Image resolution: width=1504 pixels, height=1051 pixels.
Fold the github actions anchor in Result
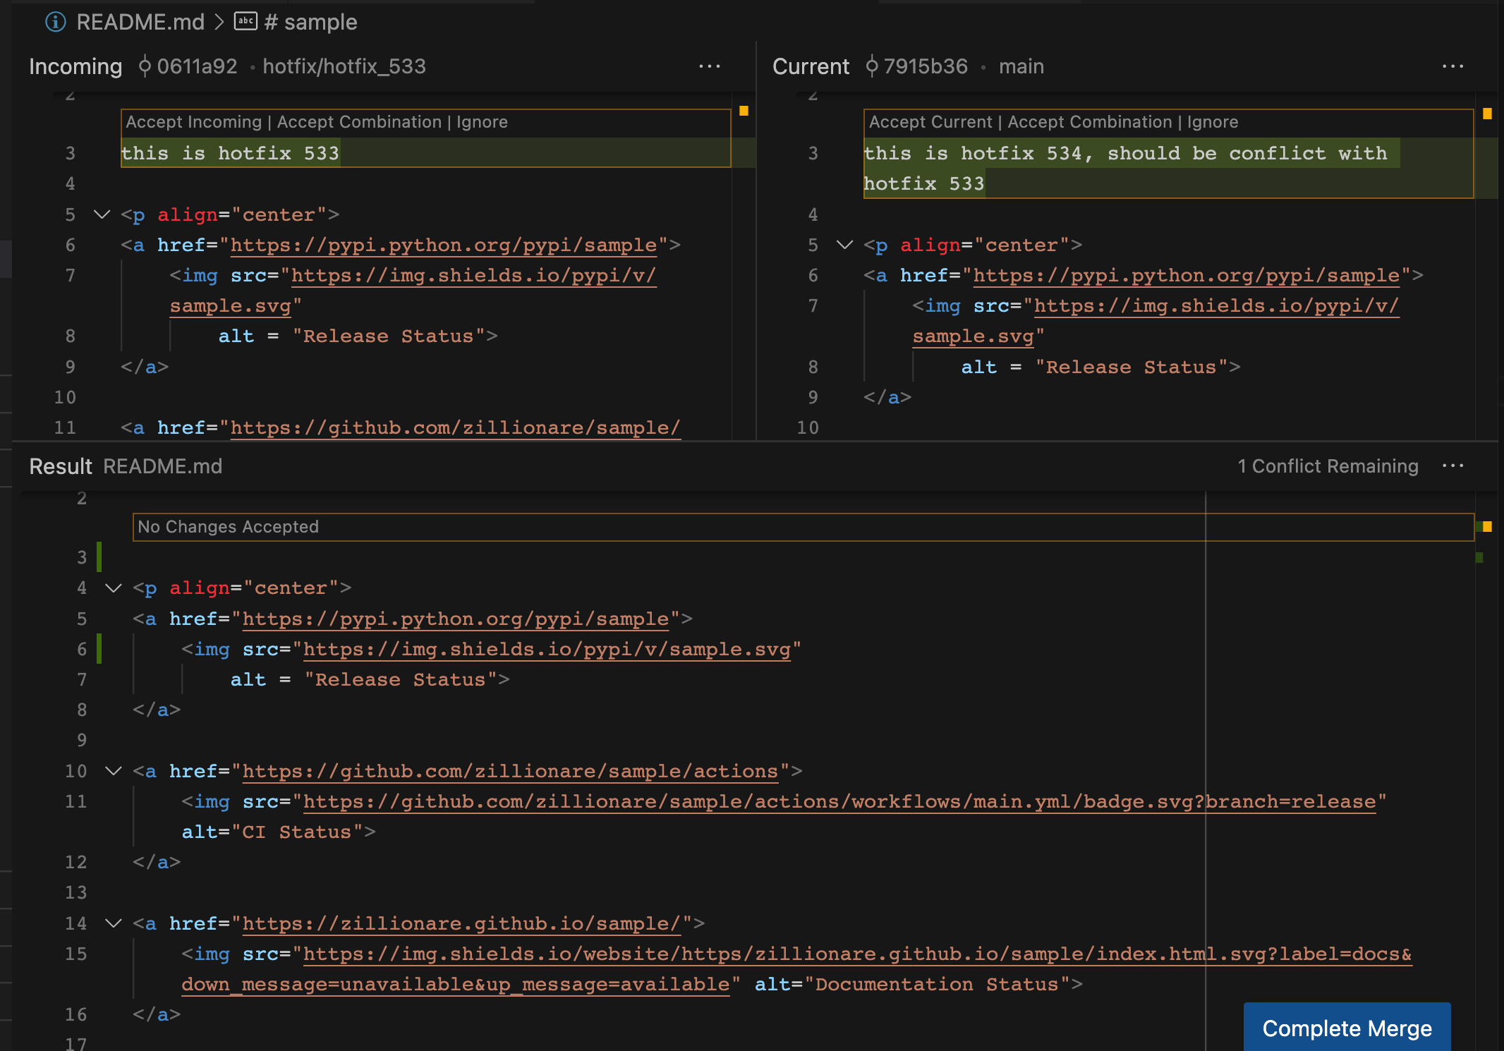(x=114, y=771)
